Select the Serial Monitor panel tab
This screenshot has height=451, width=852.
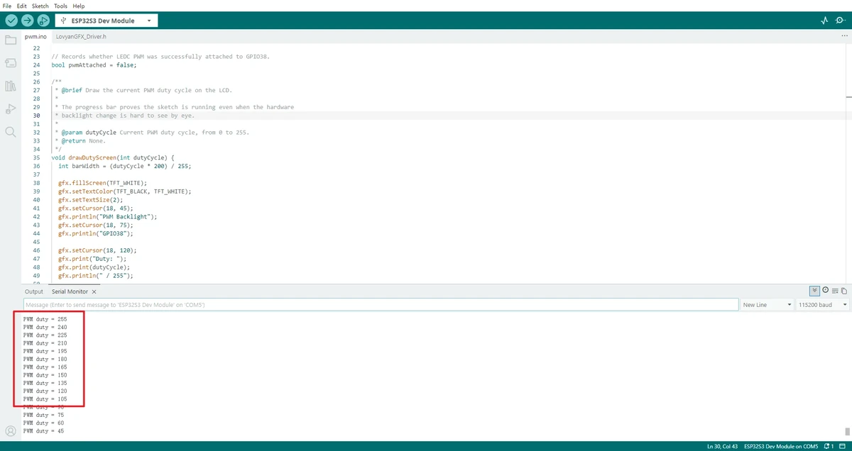[x=70, y=291]
